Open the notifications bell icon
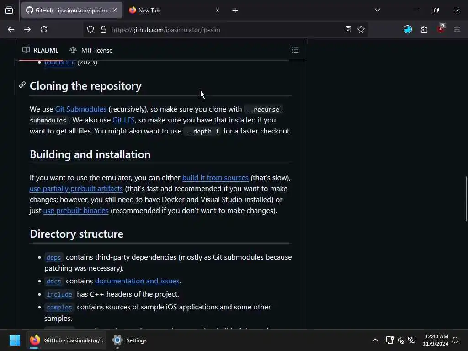Viewport: 468px width, 351px height. [455, 340]
